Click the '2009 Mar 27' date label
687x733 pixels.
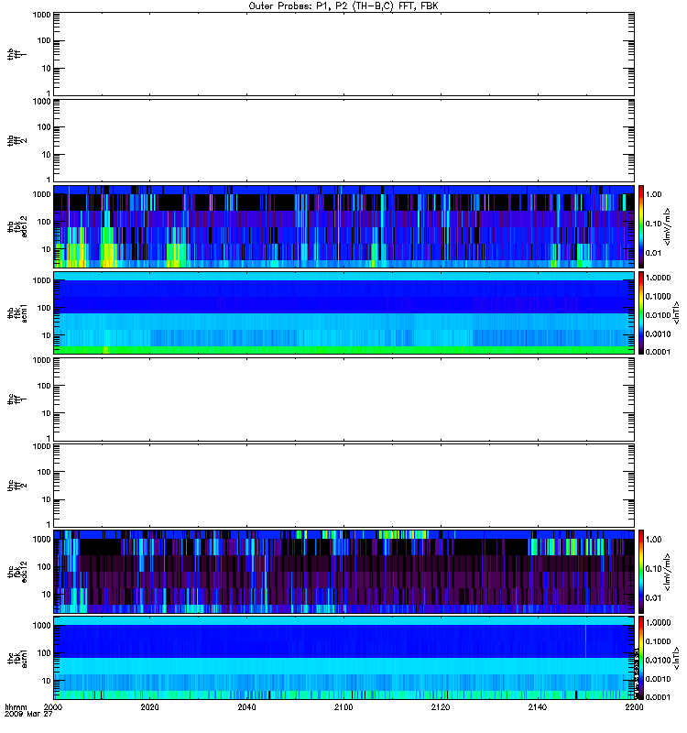pos(28,715)
